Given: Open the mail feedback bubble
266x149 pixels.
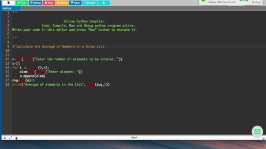Looking at the screenshot, I should coord(257,131).
